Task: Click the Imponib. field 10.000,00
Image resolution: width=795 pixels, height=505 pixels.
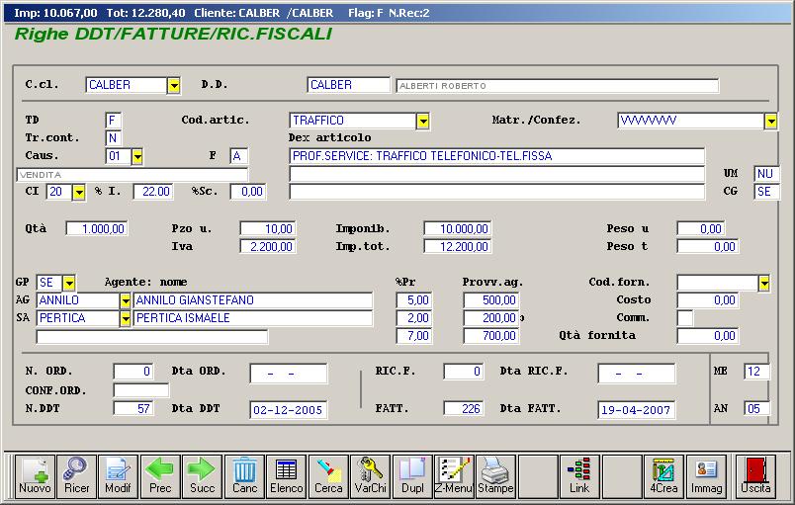Action: (x=458, y=229)
